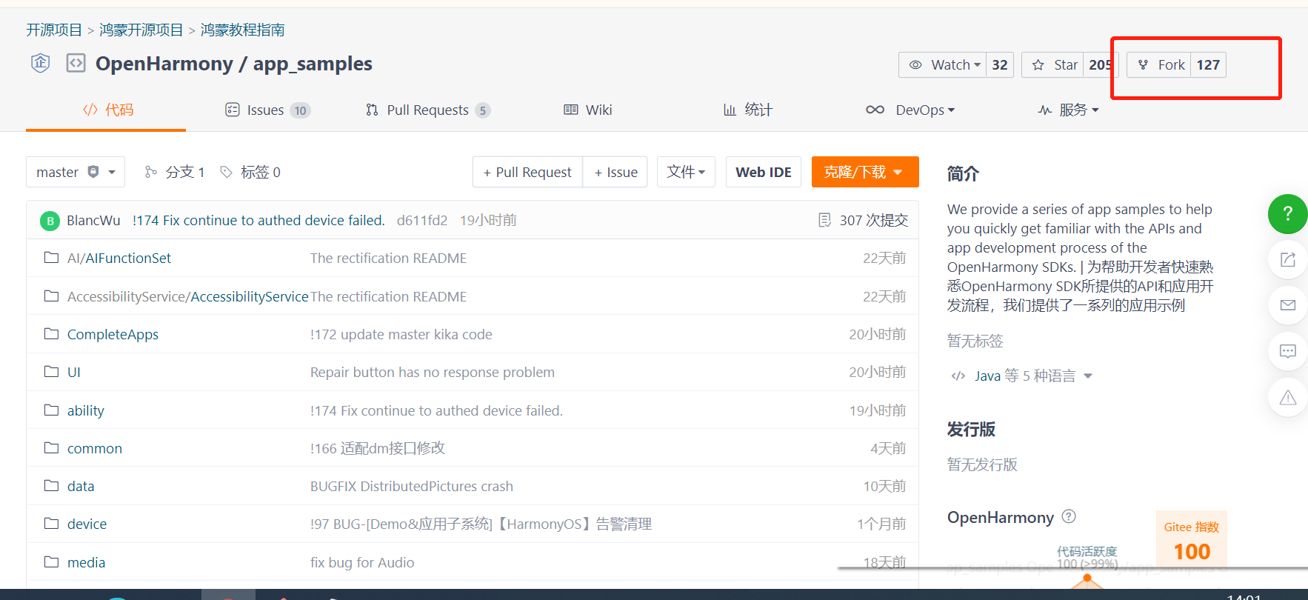The image size is (1308, 600).
Task: Click the tag icon beside 标签 0
Action: click(x=226, y=172)
